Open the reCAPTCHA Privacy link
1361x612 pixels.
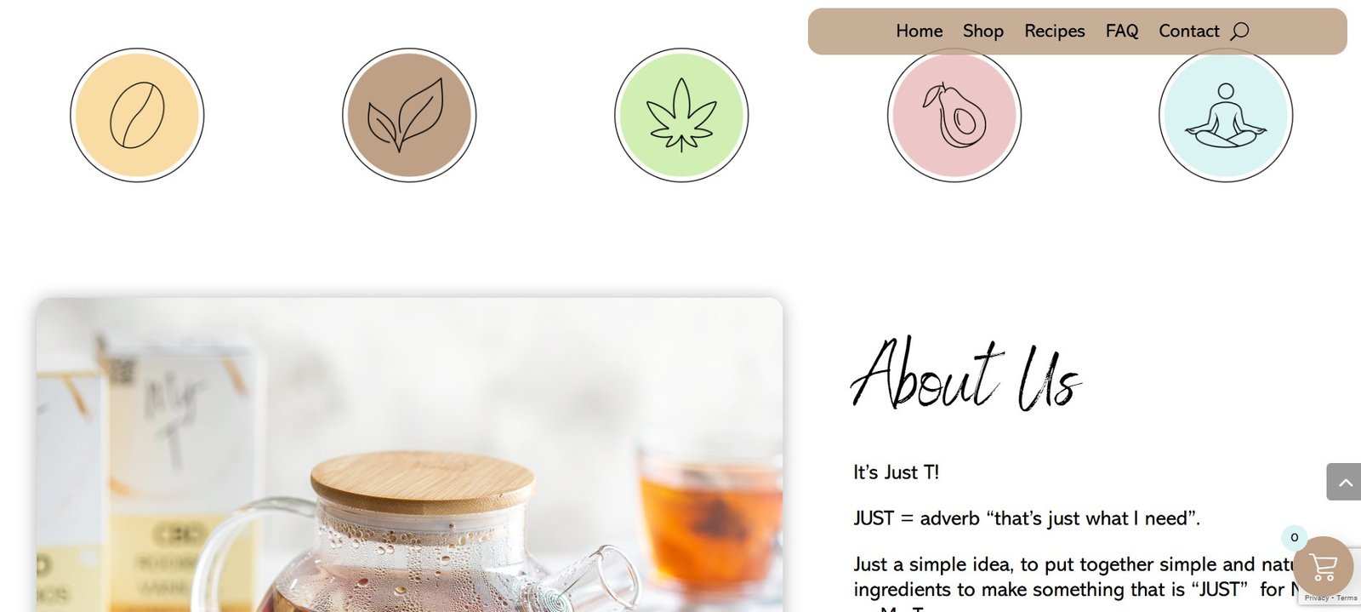coord(1316,598)
